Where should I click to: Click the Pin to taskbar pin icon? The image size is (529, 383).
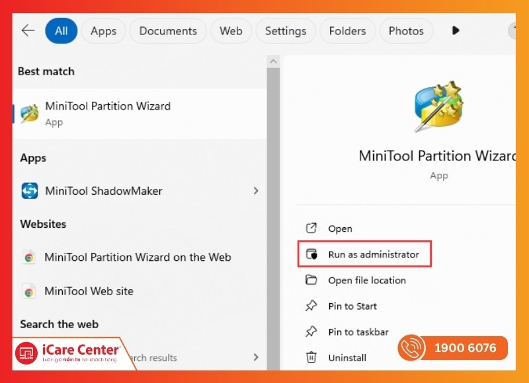311,332
